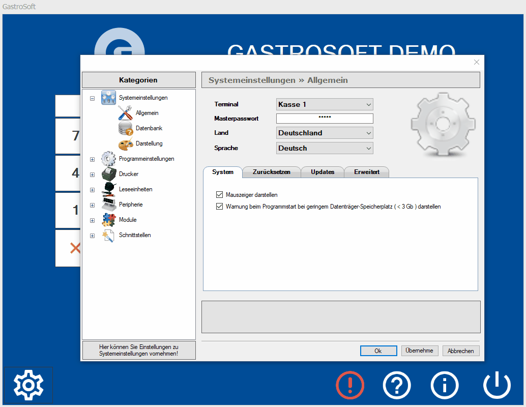Click the Module puzzle pieces icon
The width and height of the screenshot is (526, 407).
click(109, 220)
